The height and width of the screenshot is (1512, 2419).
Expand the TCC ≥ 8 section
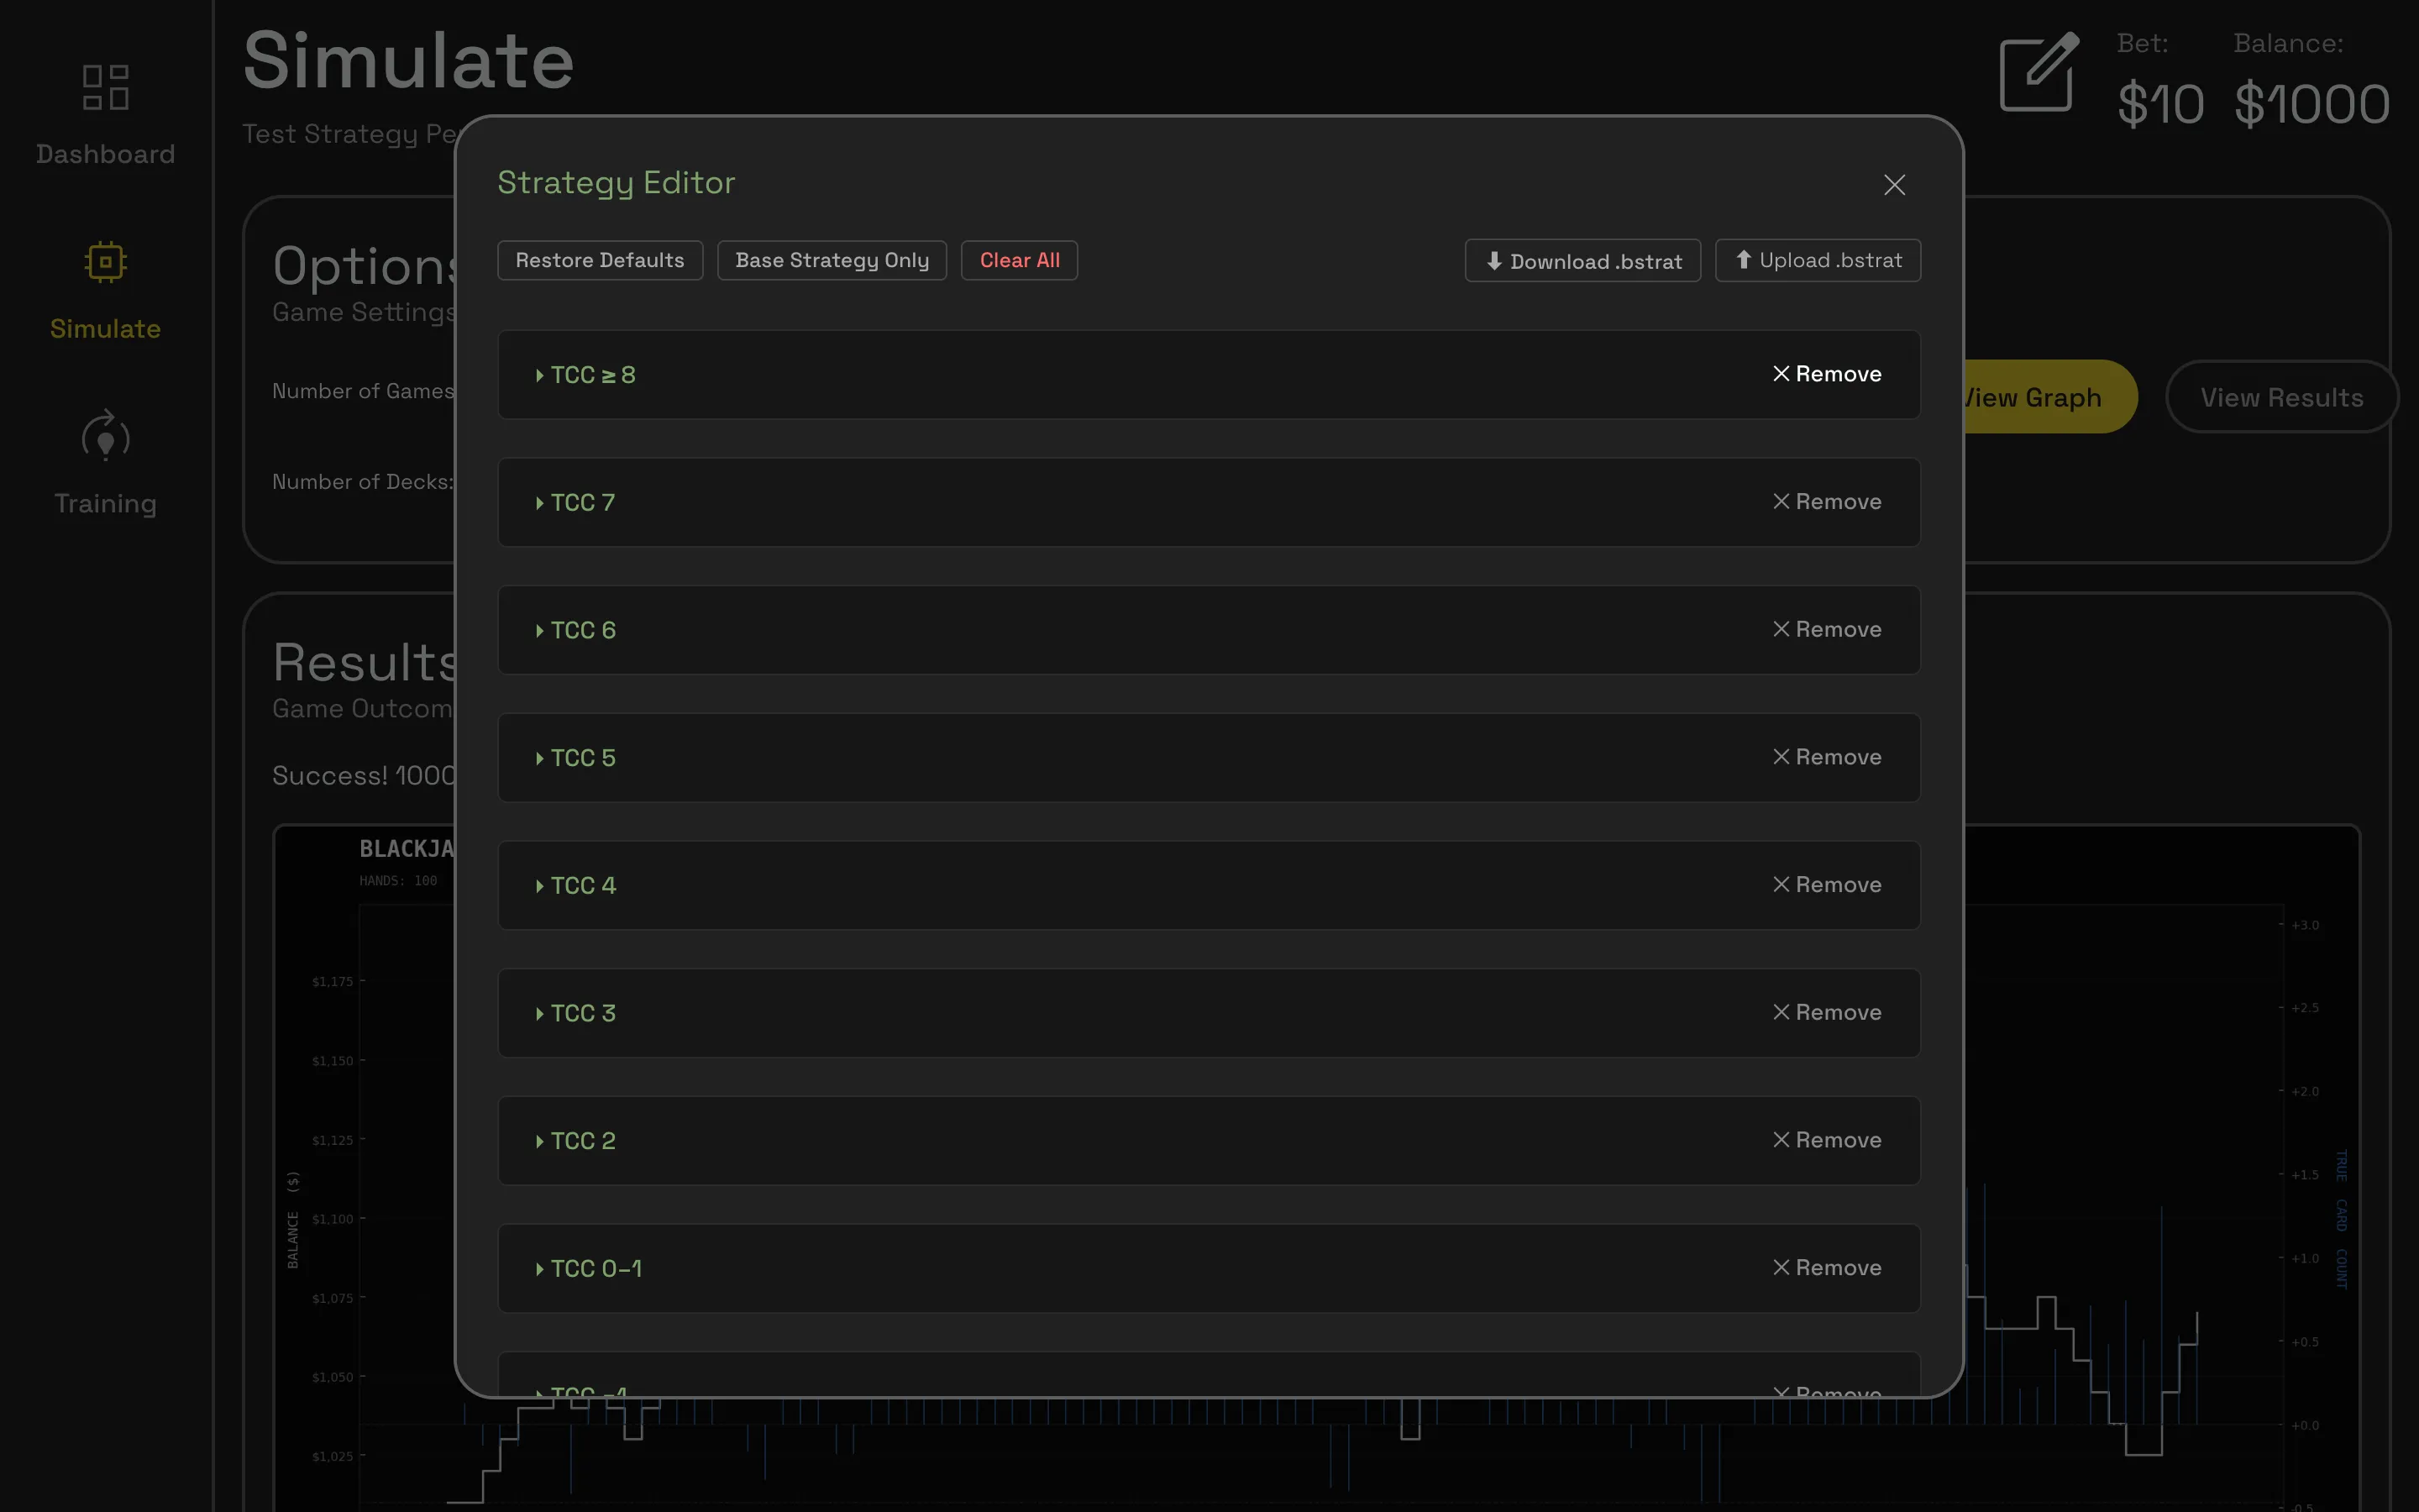point(585,375)
